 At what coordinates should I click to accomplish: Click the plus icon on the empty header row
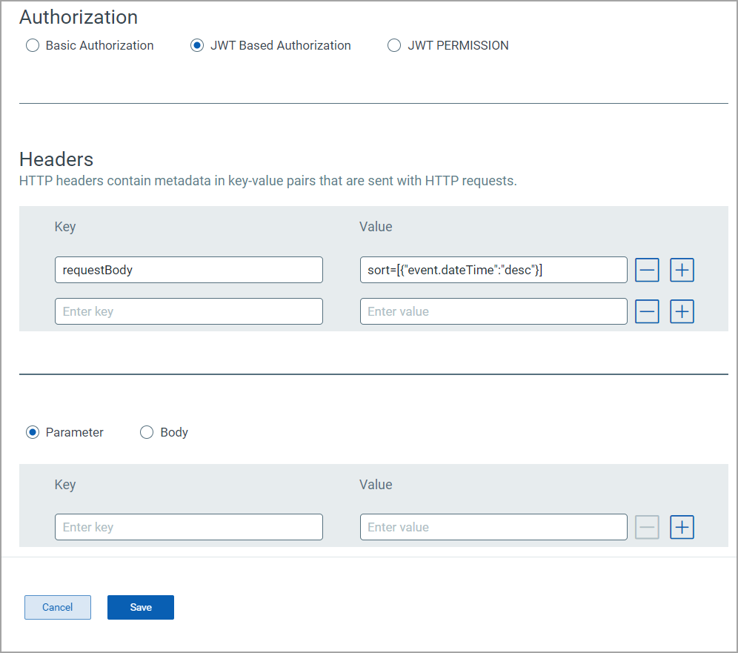682,311
